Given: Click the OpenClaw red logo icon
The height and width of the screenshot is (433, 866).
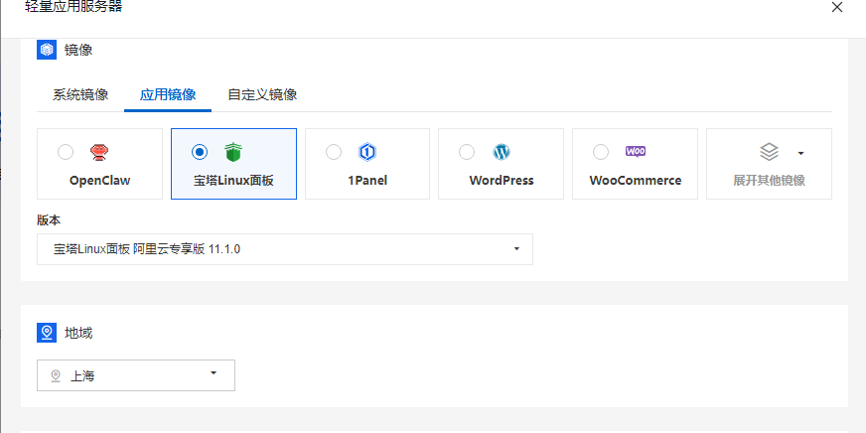Looking at the screenshot, I should point(98,152).
